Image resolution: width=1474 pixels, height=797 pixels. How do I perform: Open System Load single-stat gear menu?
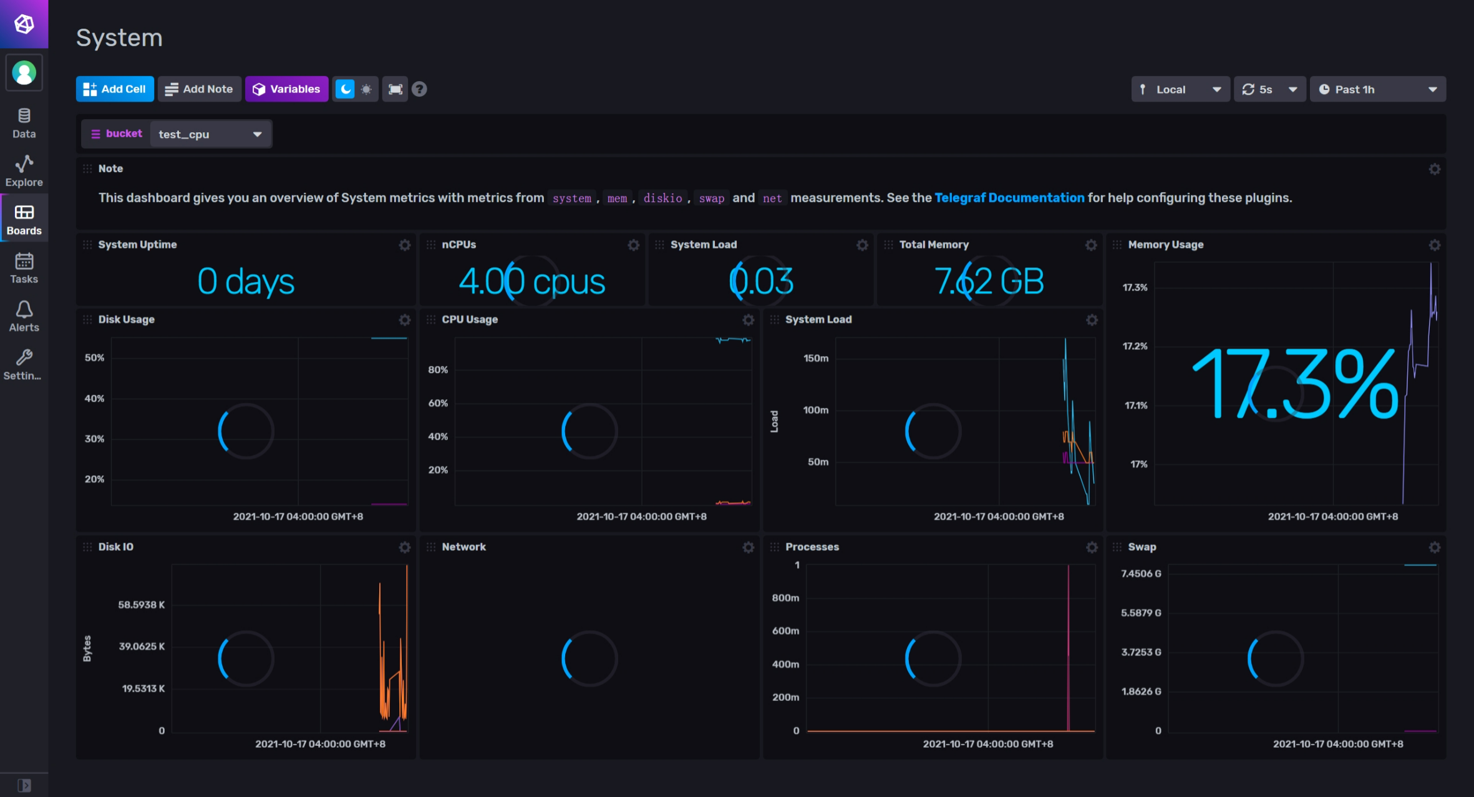(x=862, y=245)
